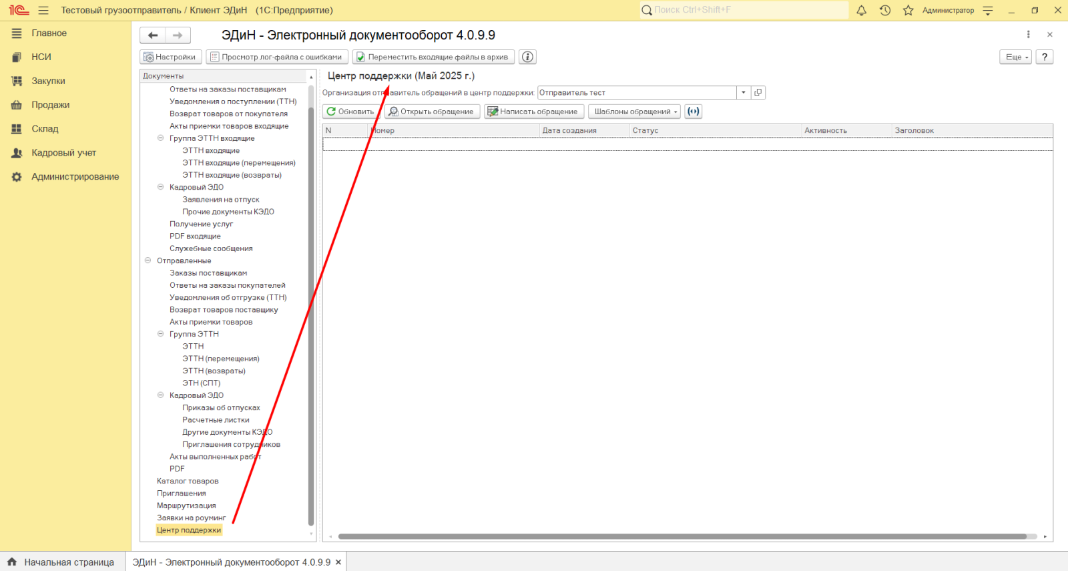Open Закупки section in sidebar
This screenshot has width=1068, height=571.
48,81
